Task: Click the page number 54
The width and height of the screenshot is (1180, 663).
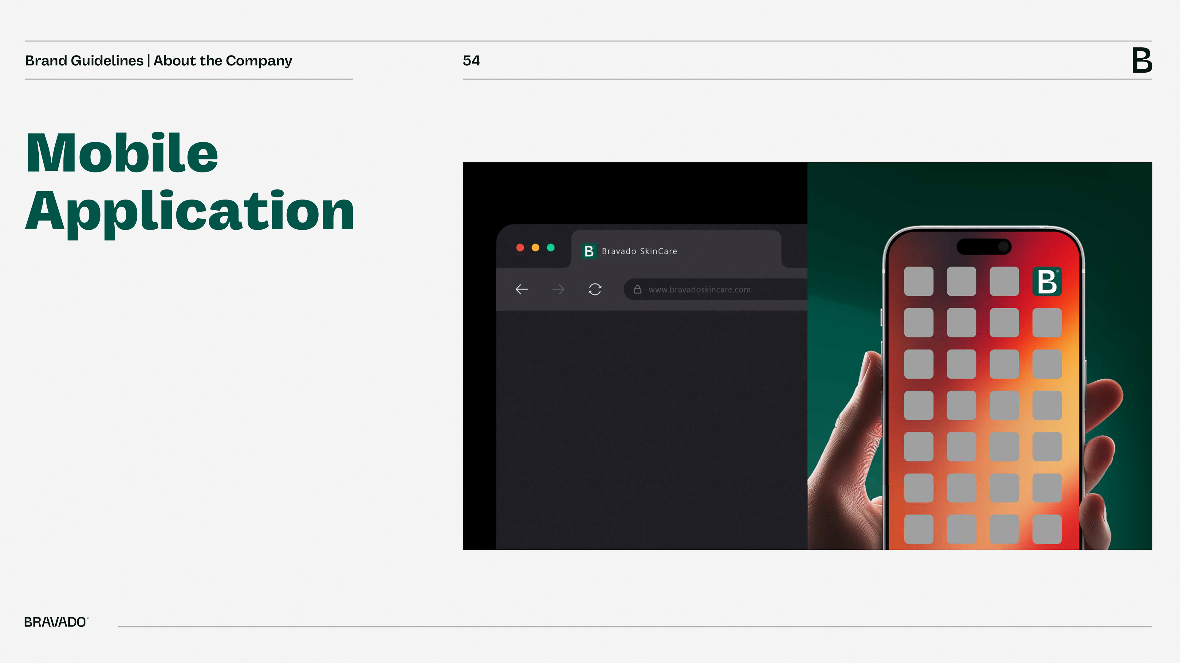Action: point(471,60)
